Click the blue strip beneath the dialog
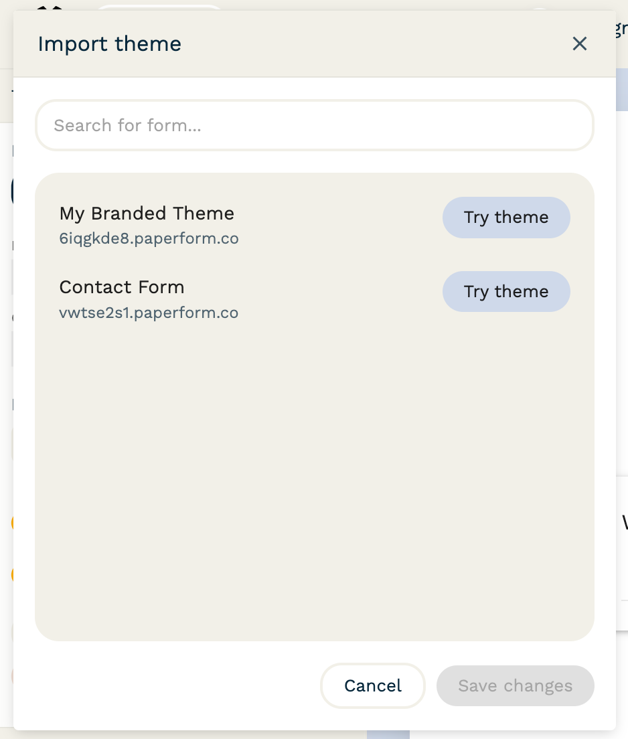This screenshot has width=628, height=739. (388, 734)
